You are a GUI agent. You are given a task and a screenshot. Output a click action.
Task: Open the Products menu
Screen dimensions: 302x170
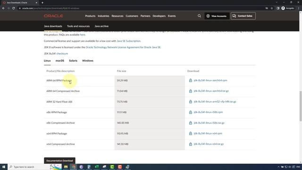[90, 16]
